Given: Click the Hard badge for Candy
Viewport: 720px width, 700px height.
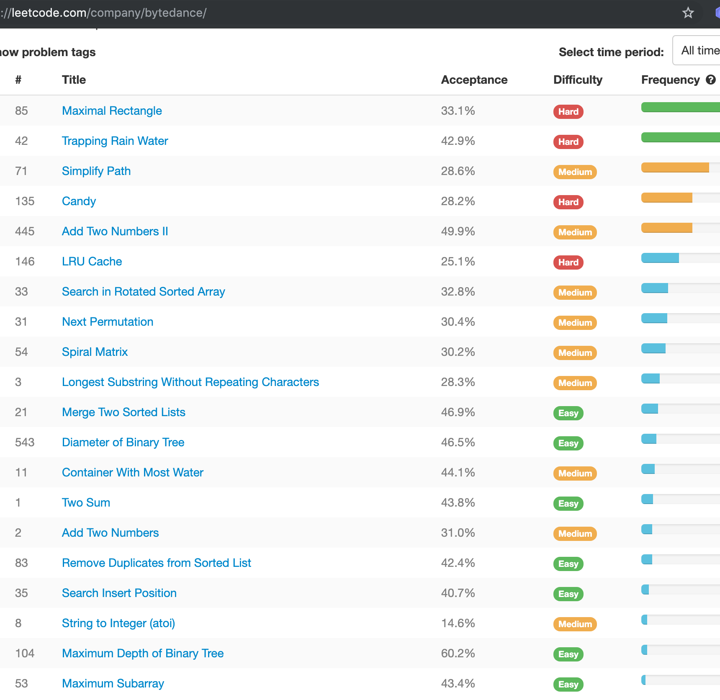Looking at the screenshot, I should point(568,202).
